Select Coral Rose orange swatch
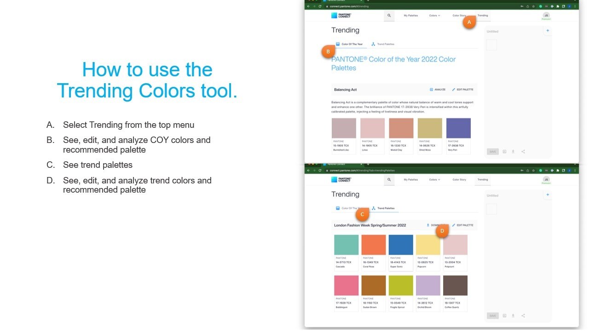The height and width of the screenshot is (331, 589). point(373,245)
